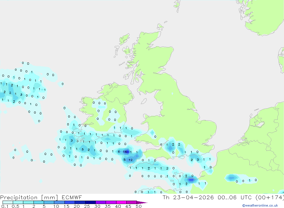Click the '6' precipitation value beside 16
The image size is (284, 208).
pos(119,152)
